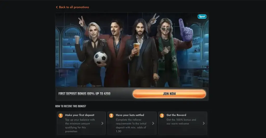Expand the 'Get the Reward' chevron
This screenshot has height=138, width=266.
[204, 123]
